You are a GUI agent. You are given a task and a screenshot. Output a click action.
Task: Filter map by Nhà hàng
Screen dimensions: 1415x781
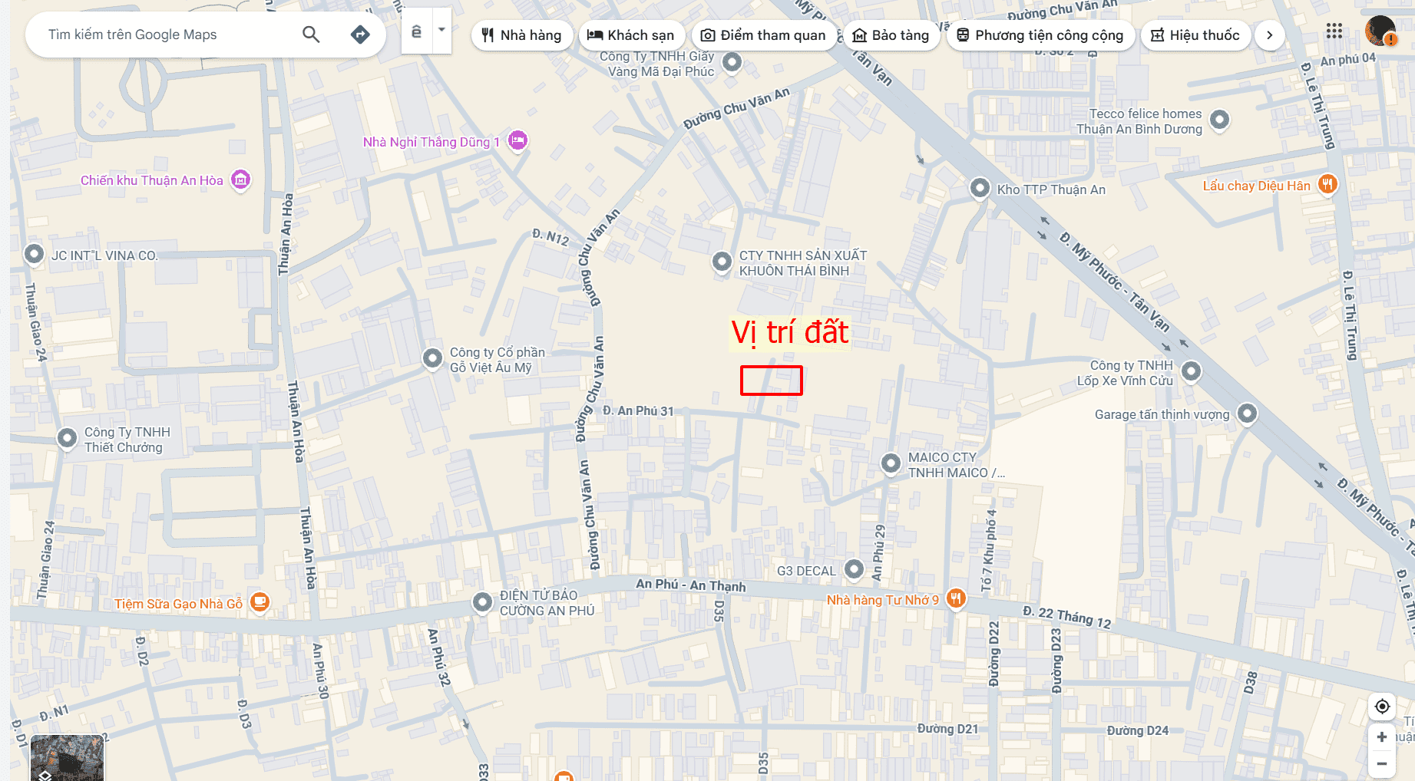point(522,35)
